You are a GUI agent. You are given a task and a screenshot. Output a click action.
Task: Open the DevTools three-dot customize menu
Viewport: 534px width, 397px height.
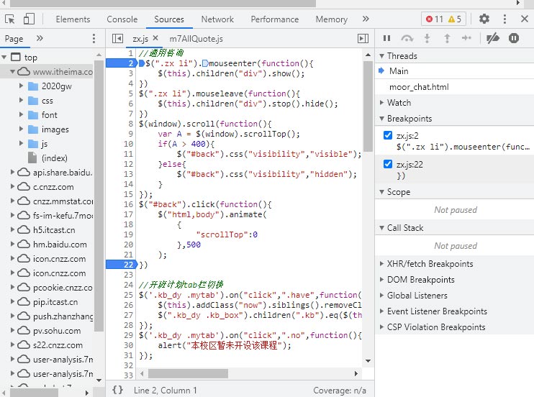504,19
